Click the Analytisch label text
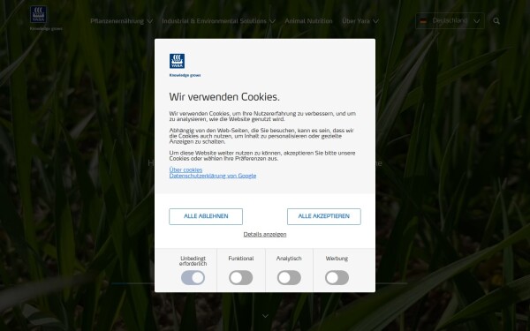530x331 pixels. pos(289,259)
